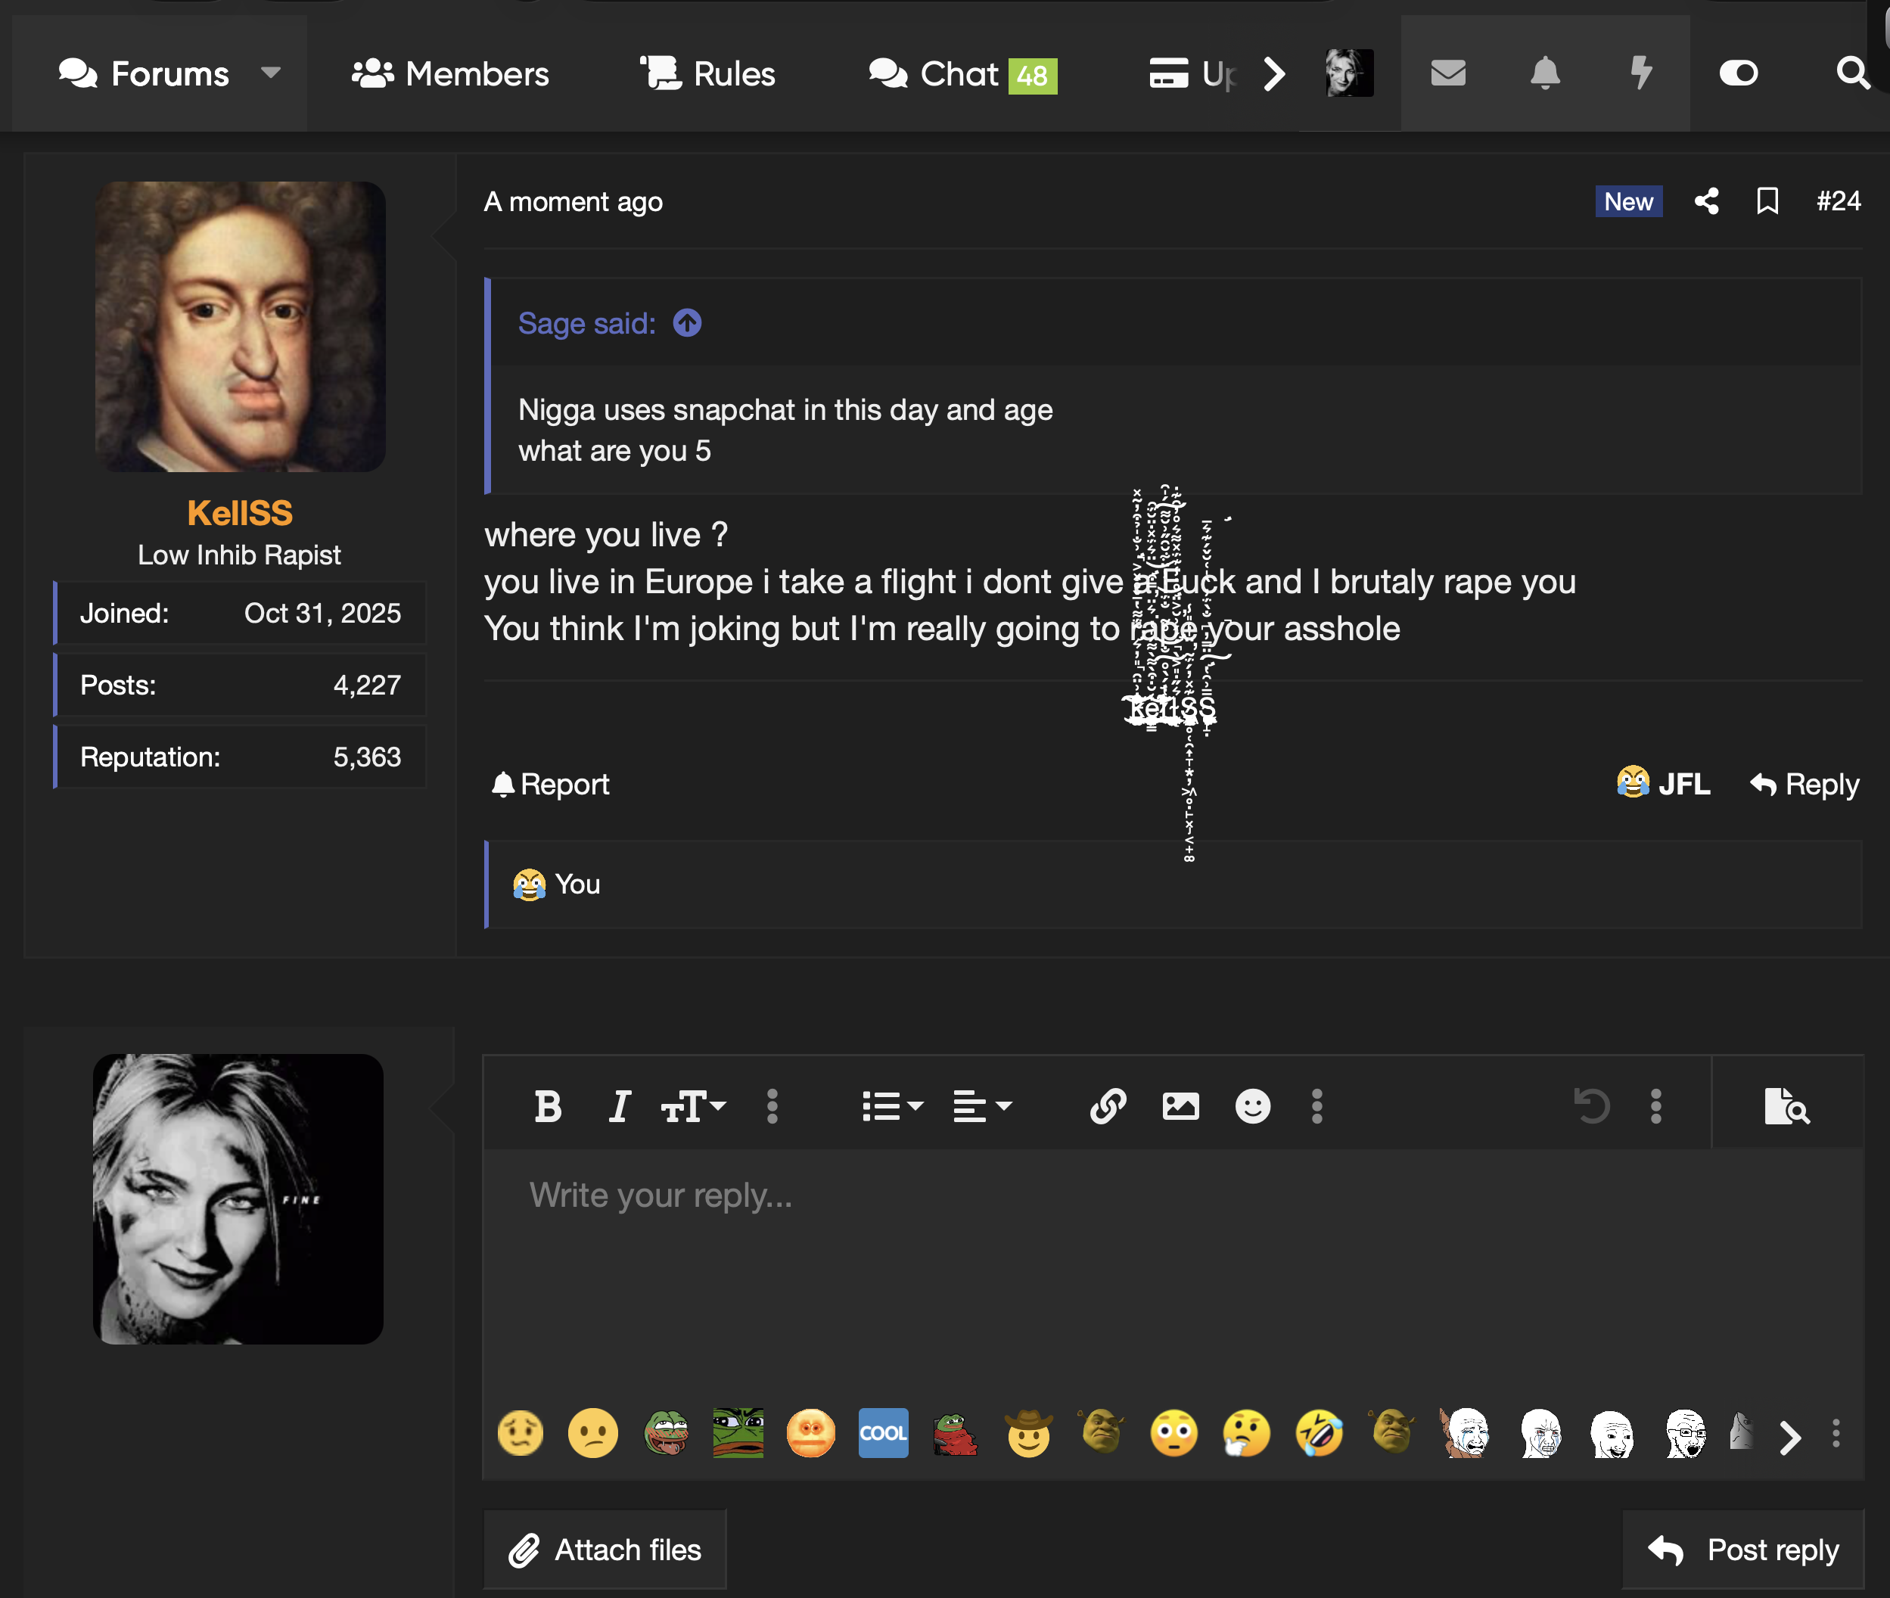
Task: Insert the smug Pepe emoji
Action: [x=738, y=1433]
